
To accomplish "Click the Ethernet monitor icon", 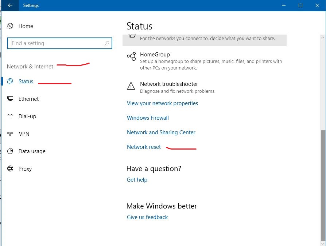I will [10, 99].
